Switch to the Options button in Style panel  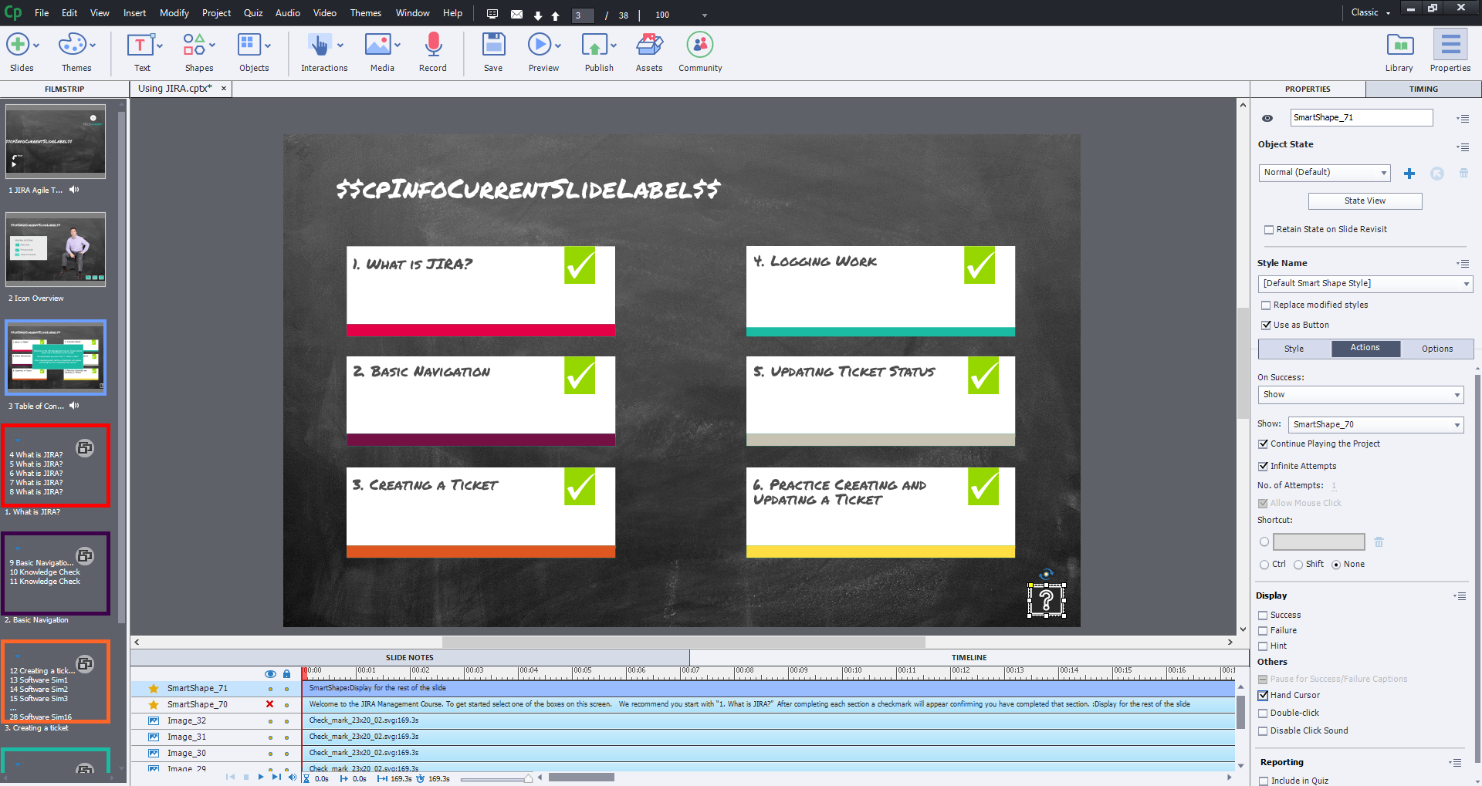[x=1436, y=348]
